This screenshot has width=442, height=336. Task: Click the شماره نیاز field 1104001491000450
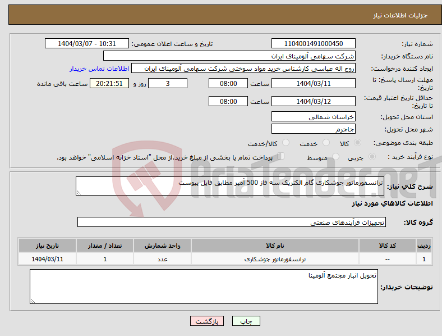[x=313, y=43]
